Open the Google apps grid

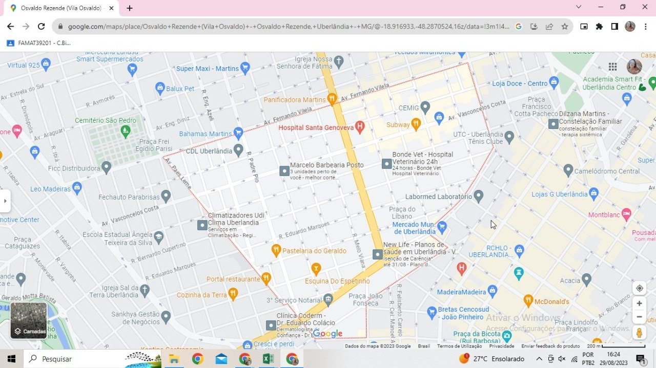point(612,67)
